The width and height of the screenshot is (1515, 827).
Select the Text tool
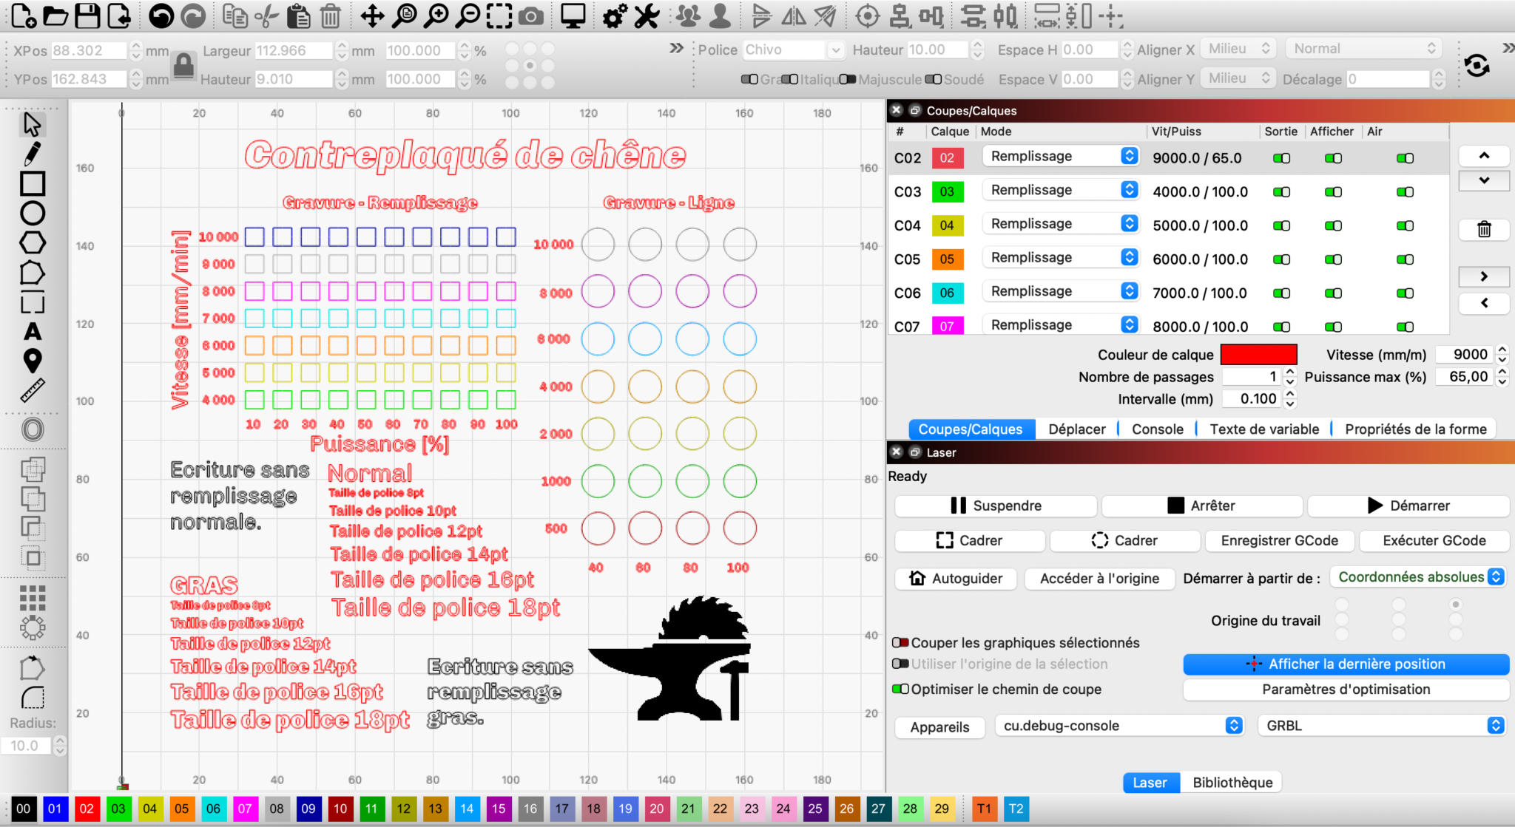click(32, 331)
